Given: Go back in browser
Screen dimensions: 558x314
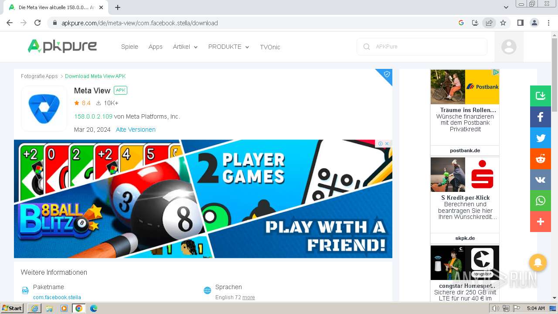Looking at the screenshot, I should 10,23.
